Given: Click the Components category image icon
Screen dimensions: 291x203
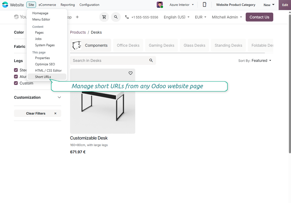Looking at the screenshot, I should click(x=77, y=46).
